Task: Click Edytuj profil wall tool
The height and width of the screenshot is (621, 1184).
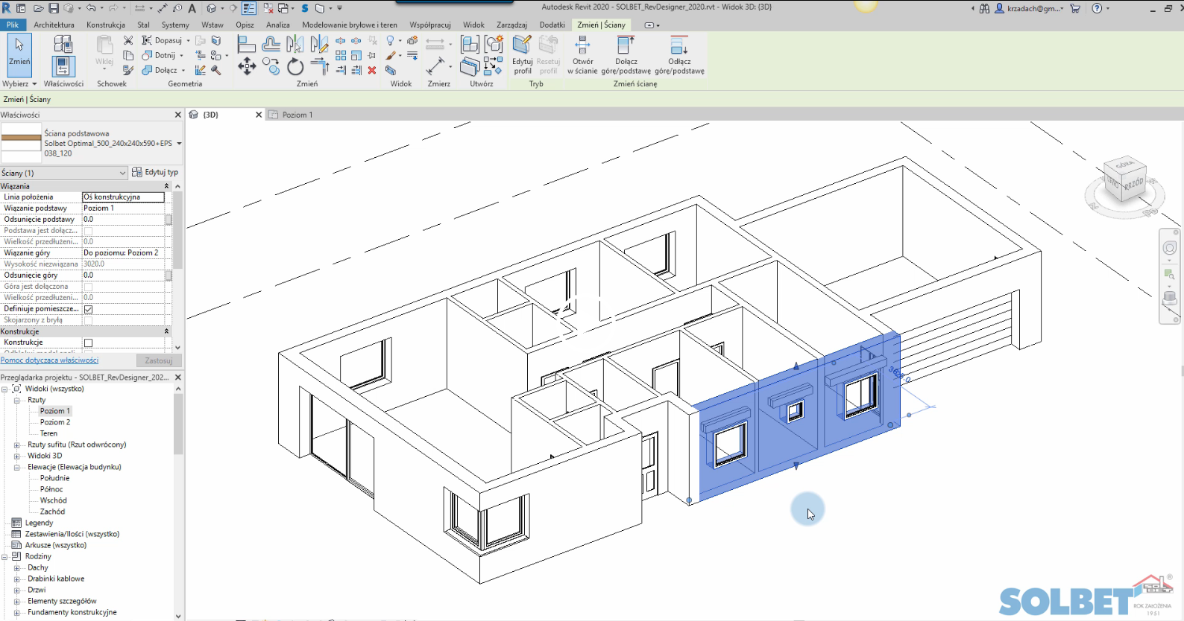Action: [523, 55]
